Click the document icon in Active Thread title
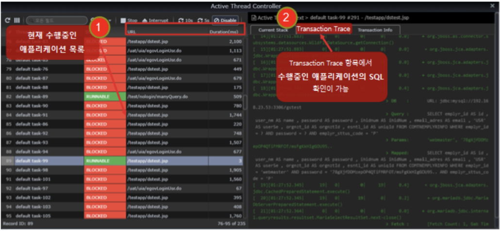The image size is (500, 231). 254,18
